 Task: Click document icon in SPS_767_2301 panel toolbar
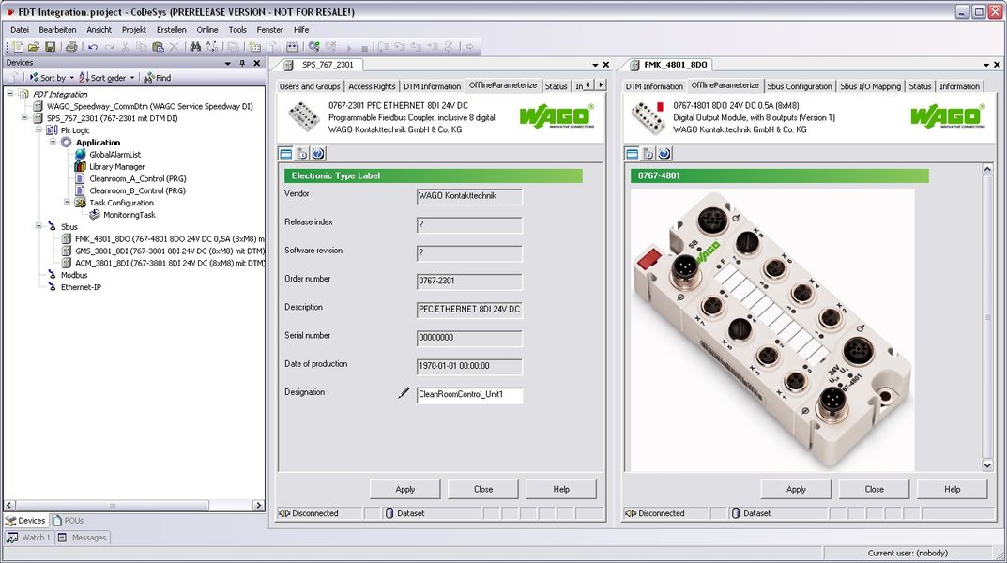pyautogui.click(x=302, y=154)
